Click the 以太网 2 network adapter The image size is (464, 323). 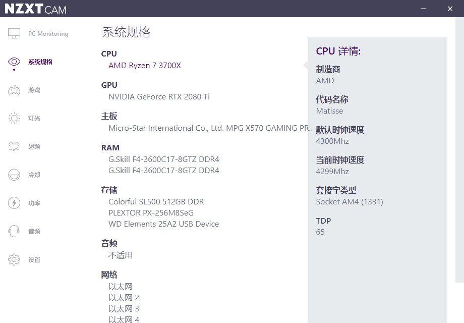point(124,298)
